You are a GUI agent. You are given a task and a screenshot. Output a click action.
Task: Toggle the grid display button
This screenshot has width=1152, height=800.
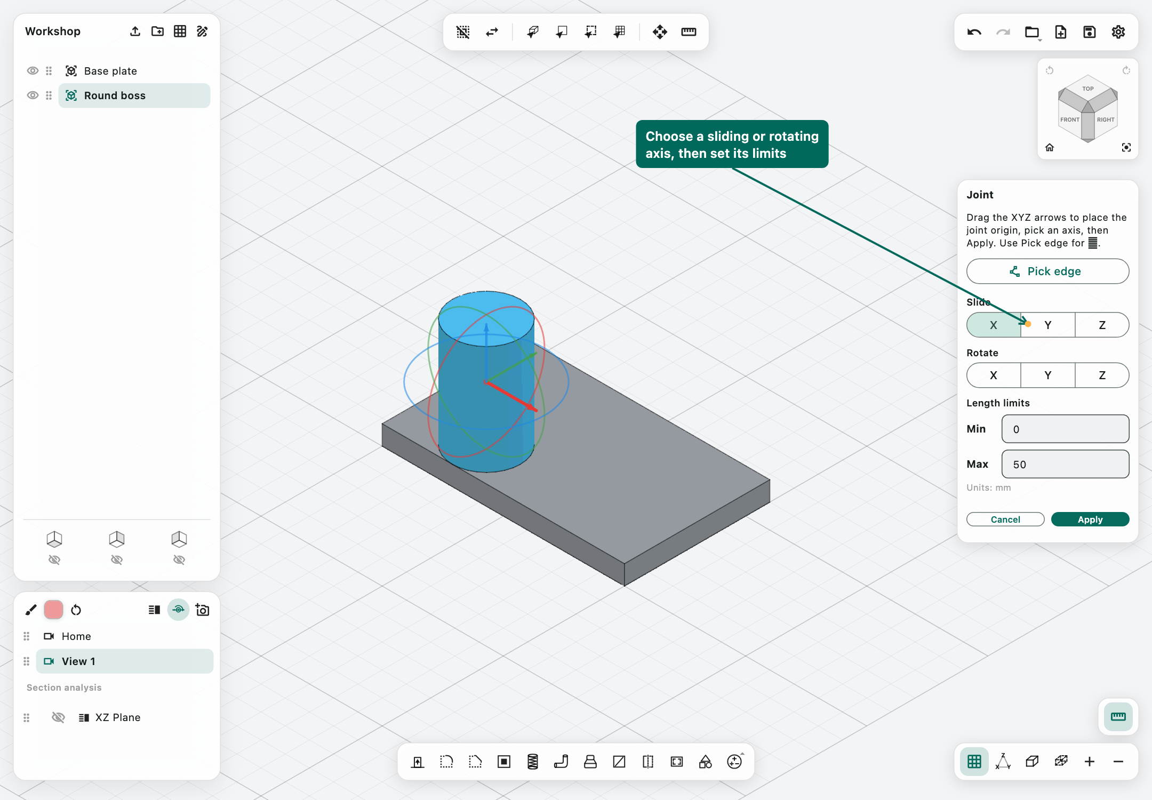pos(974,762)
